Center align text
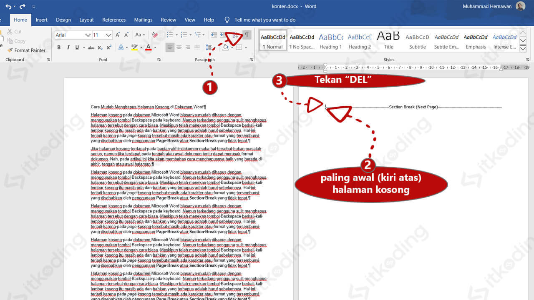Viewport: 534px width, 300px height. click(x=179, y=47)
